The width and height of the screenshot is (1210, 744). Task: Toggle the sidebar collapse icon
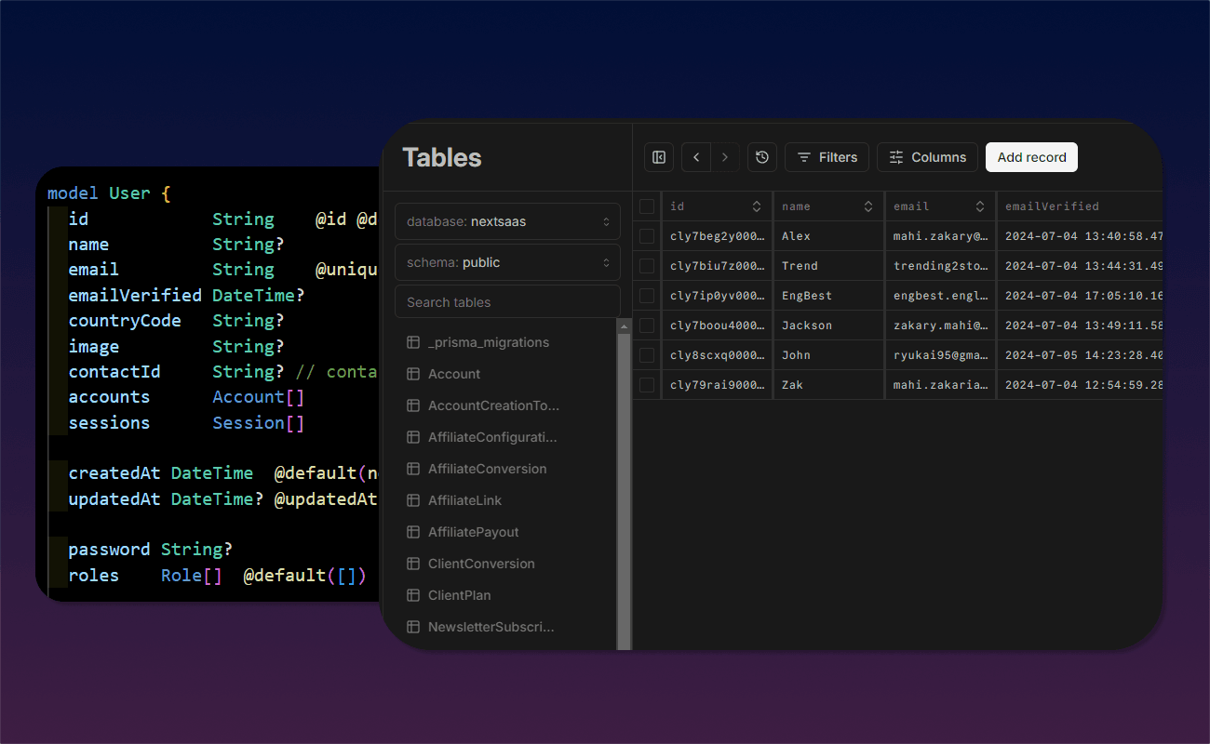[x=659, y=157]
